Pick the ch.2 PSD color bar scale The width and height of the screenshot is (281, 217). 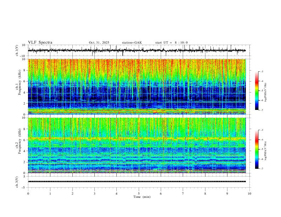257,149
